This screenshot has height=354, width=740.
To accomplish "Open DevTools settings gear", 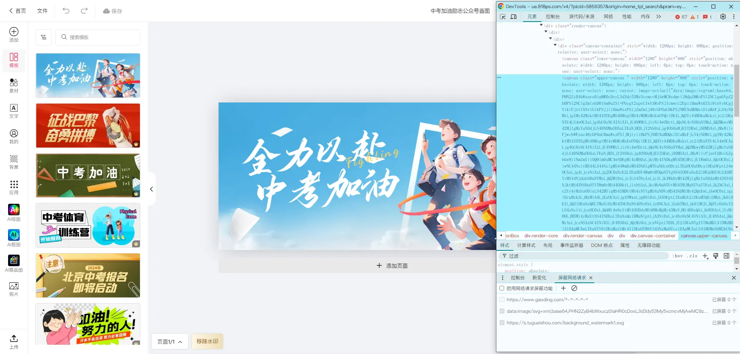I will click(x=723, y=17).
